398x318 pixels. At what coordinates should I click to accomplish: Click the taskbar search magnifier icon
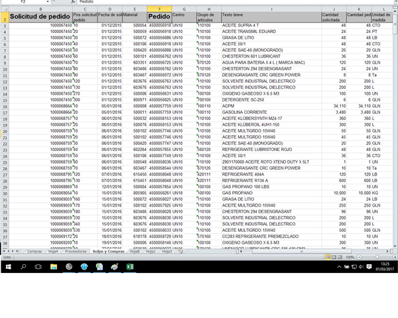[24, 266]
